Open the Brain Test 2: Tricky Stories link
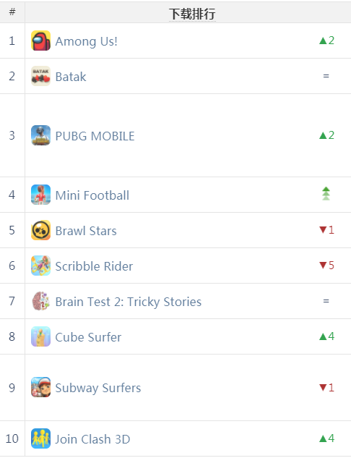This screenshot has width=351, height=458. (x=129, y=302)
